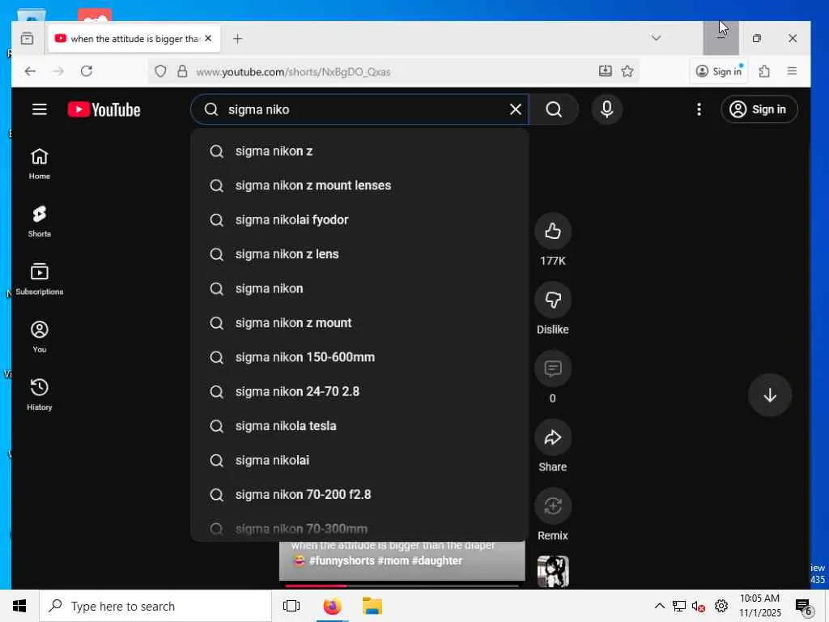Click YouTube Sign in button
Screen dimensions: 829x622
[759, 109]
